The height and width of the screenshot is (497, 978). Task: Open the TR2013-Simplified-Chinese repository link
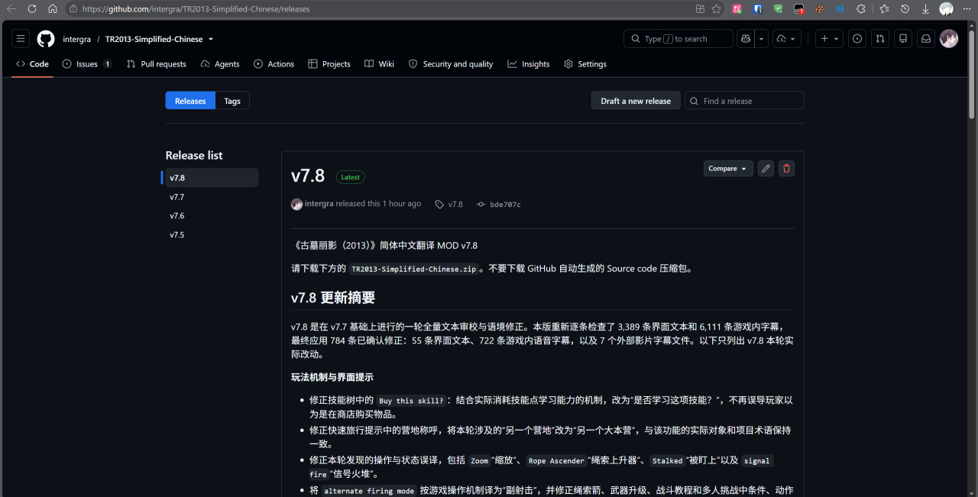tap(154, 39)
